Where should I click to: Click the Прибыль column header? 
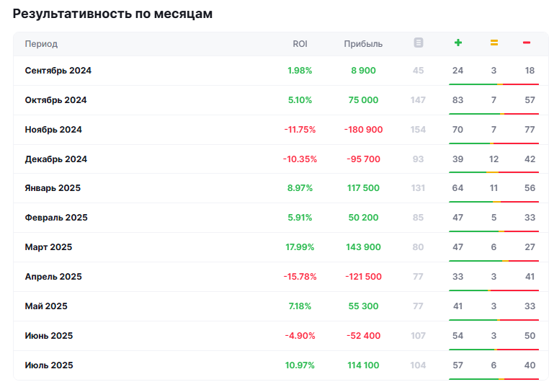pyautogui.click(x=363, y=44)
